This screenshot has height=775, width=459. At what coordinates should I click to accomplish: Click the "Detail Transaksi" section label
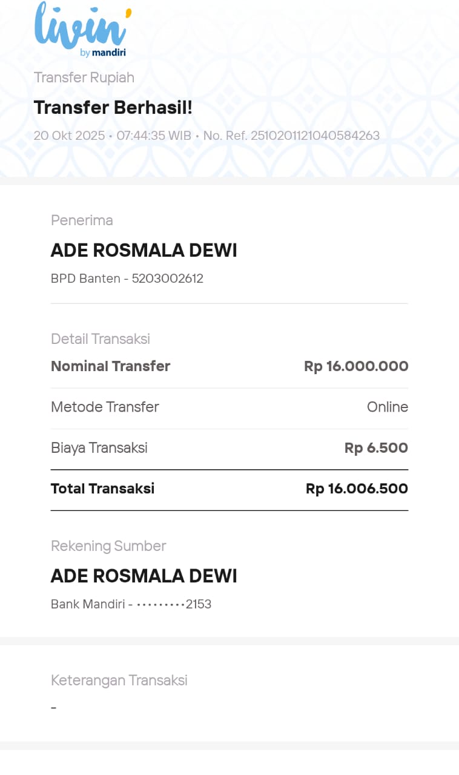[100, 339]
